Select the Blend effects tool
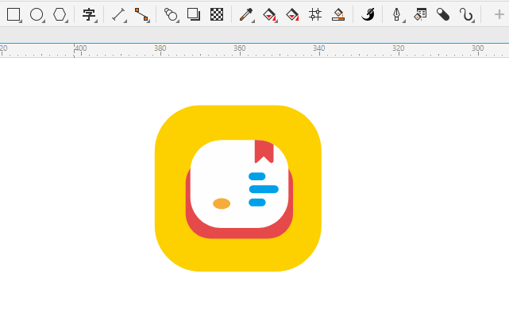 pyautogui.click(x=171, y=14)
